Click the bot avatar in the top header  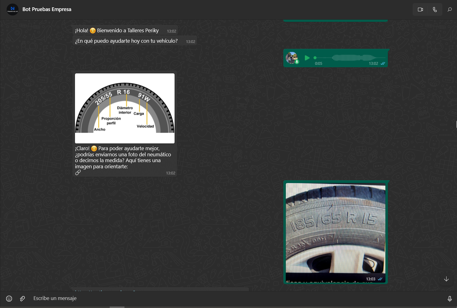point(12,9)
